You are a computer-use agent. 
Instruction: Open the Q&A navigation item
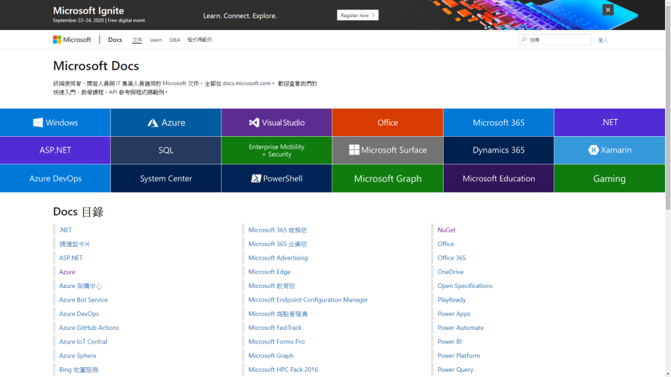click(x=174, y=40)
